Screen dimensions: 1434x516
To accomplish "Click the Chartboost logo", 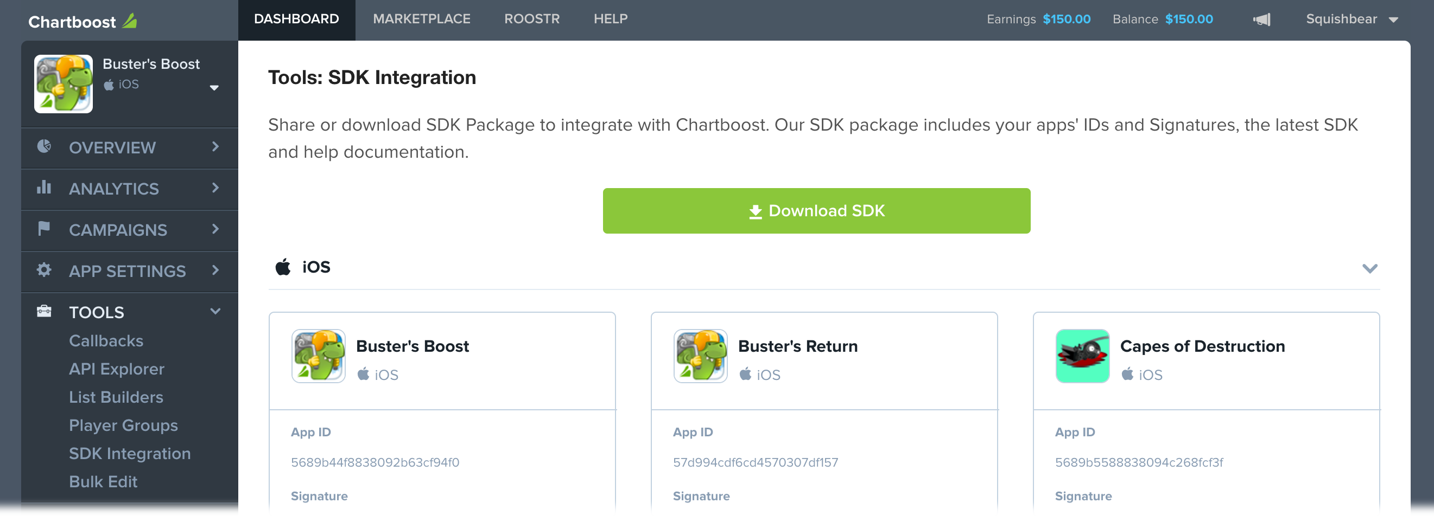I will [x=83, y=21].
